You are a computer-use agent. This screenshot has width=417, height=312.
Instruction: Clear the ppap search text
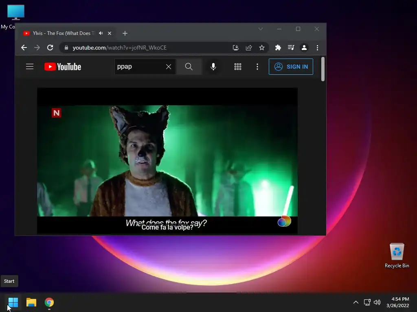click(x=169, y=67)
